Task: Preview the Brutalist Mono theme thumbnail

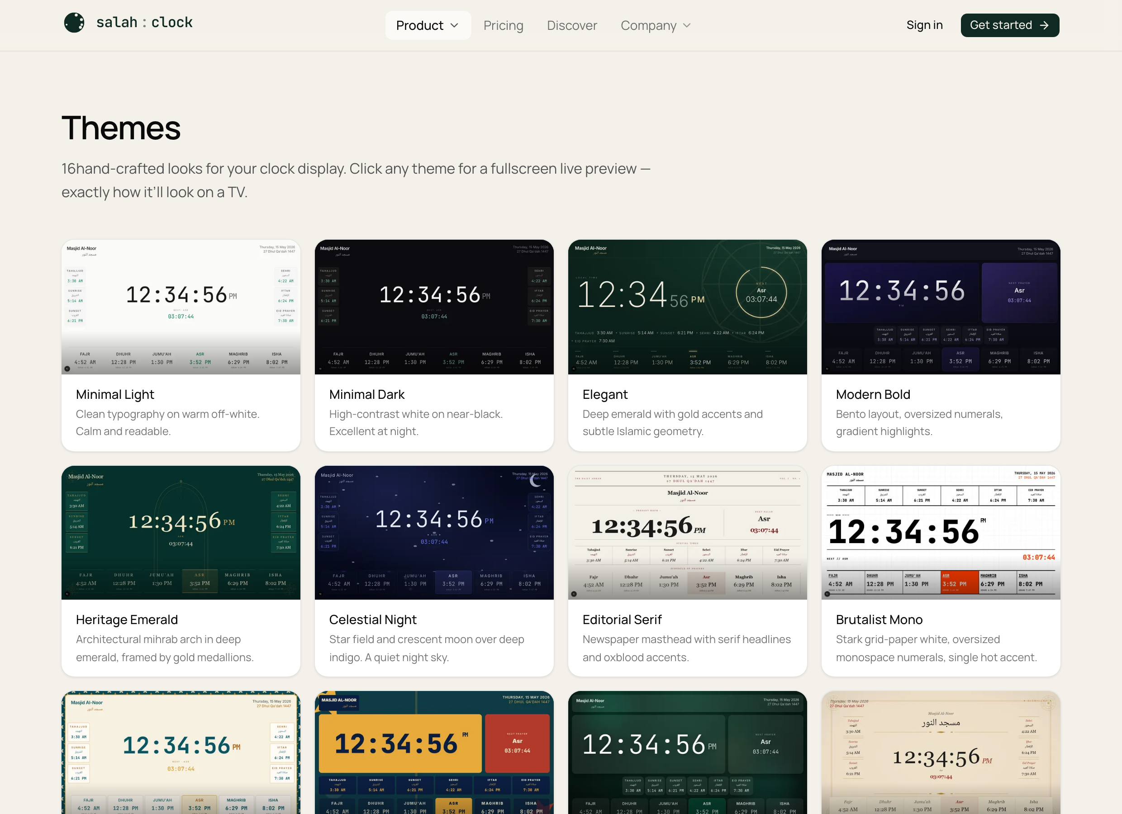Action: tap(941, 533)
